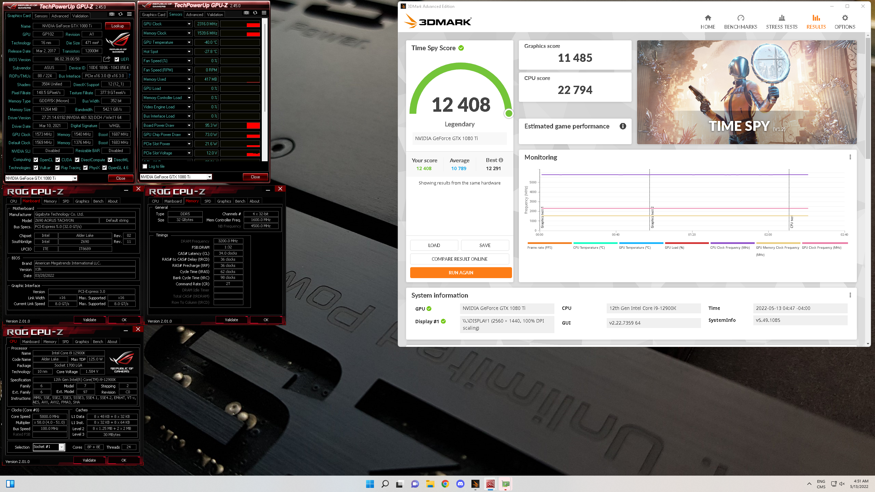
Task: Open Discord from the taskbar
Action: [460, 484]
